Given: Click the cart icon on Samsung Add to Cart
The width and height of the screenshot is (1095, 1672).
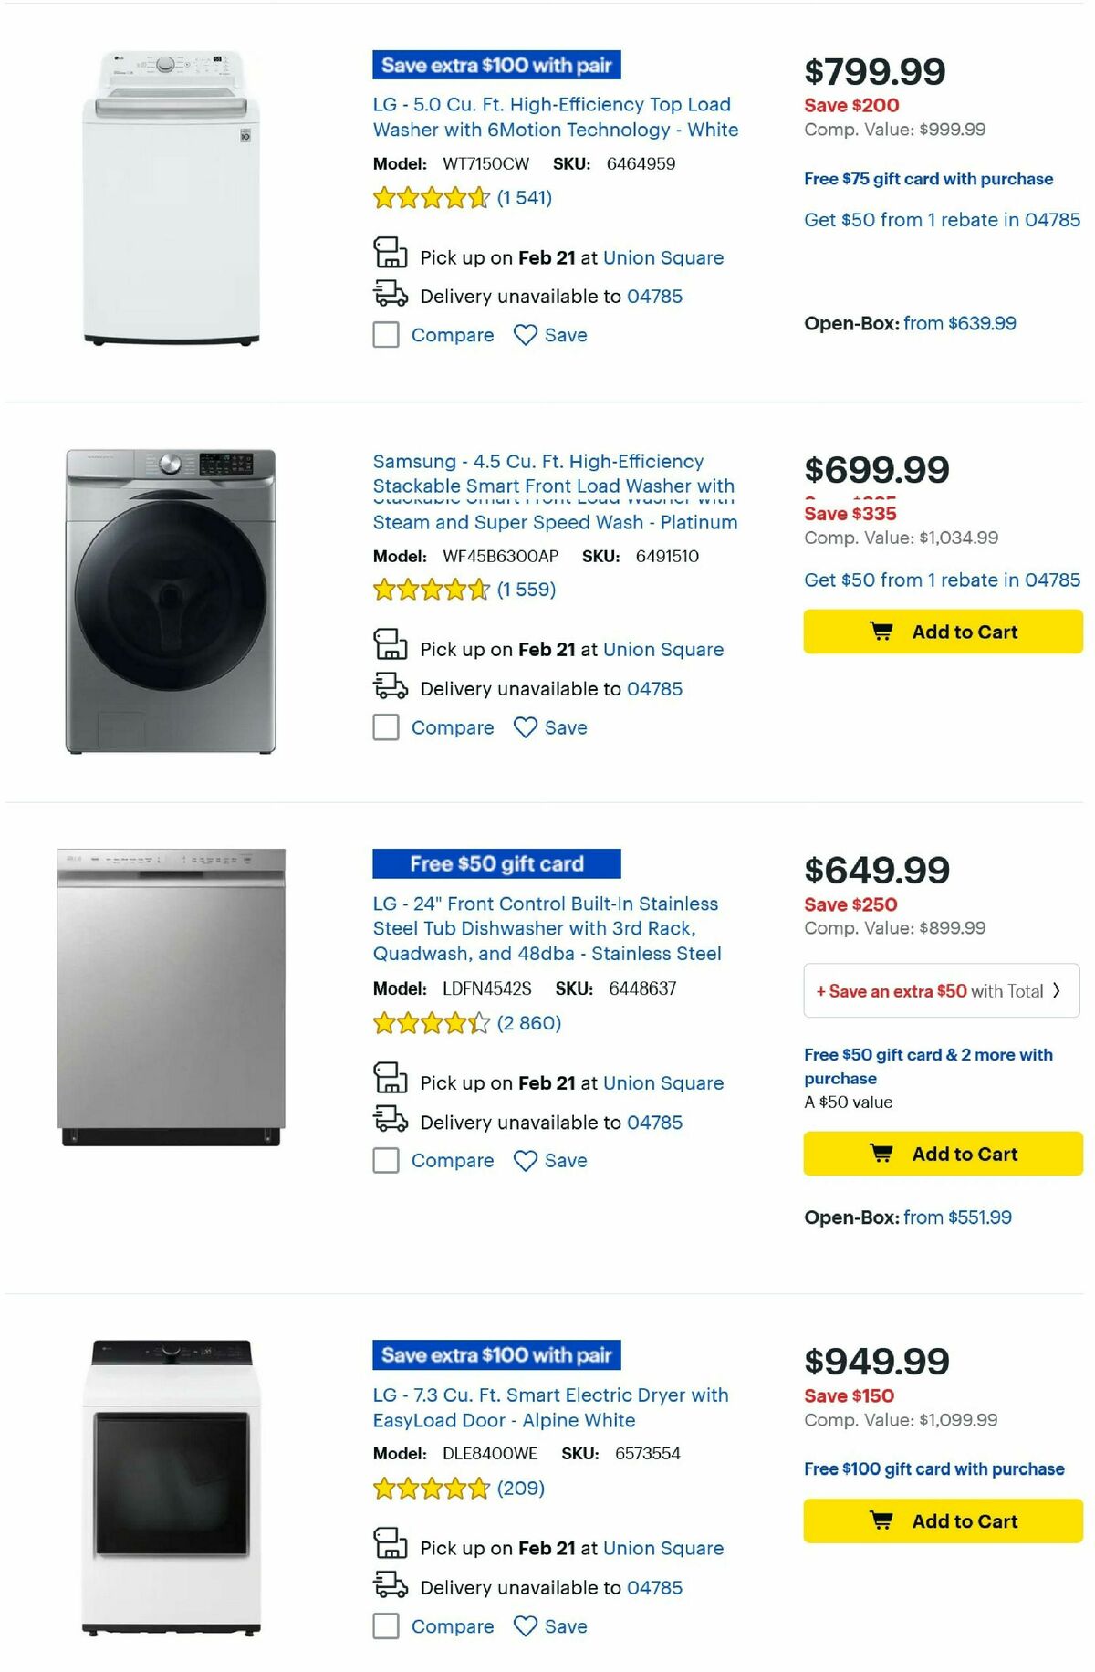Looking at the screenshot, I should coord(882,631).
